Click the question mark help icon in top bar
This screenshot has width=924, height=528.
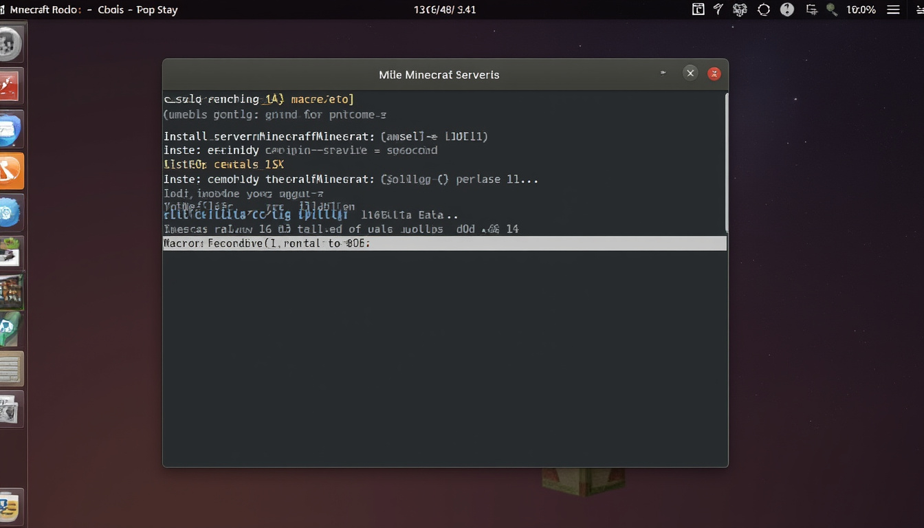(x=787, y=10)
